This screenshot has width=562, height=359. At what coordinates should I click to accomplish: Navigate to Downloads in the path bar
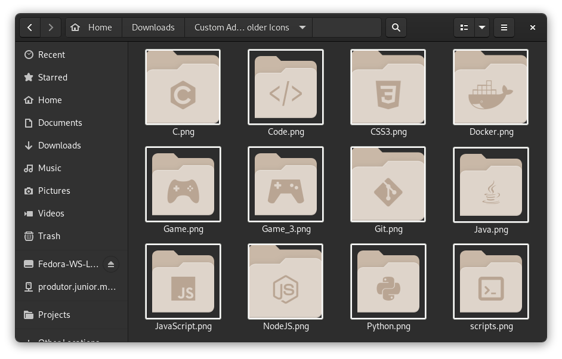(153, 27)
